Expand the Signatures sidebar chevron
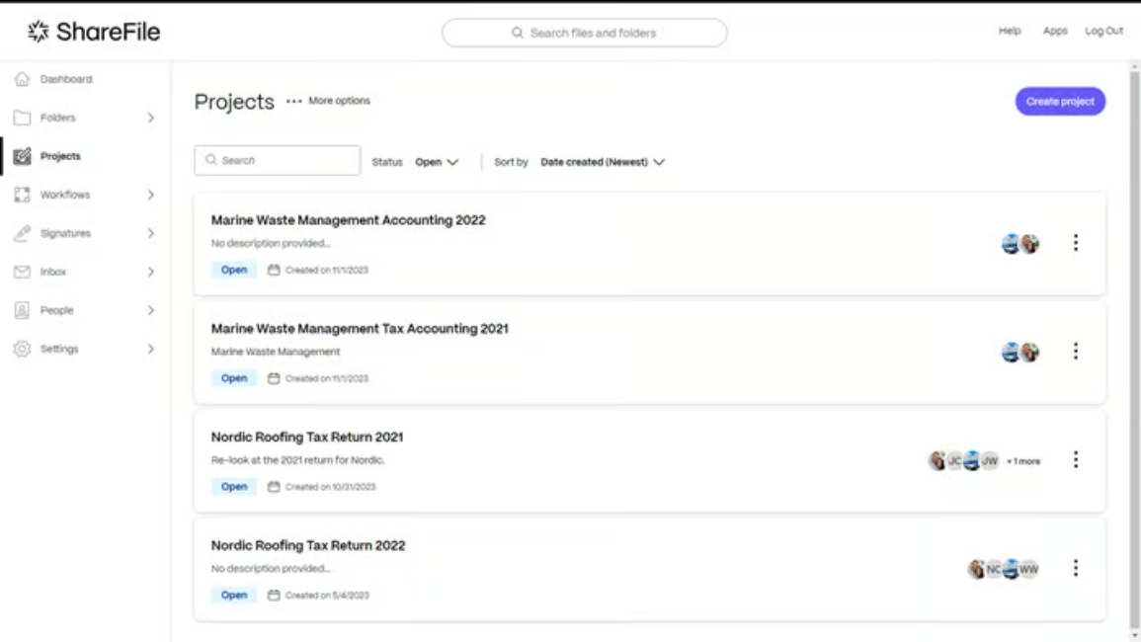 click(150, 233)
